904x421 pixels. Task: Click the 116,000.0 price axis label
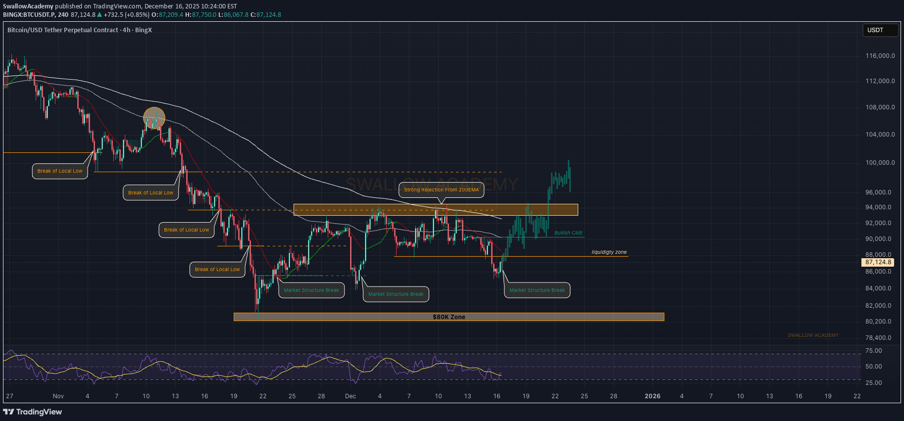pyautogui.click(x=880, y=56)
